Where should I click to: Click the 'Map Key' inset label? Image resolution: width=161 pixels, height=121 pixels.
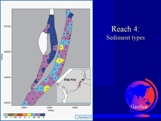click(x=70, y=79)
